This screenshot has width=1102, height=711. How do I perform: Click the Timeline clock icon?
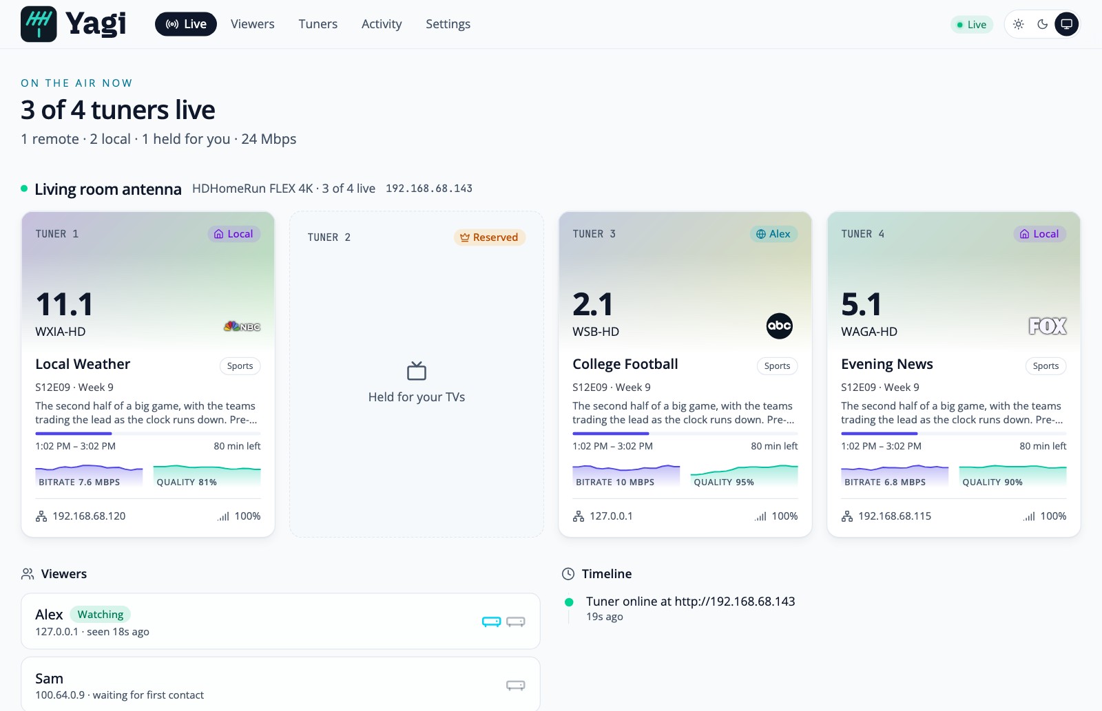[x=568, y=574]
